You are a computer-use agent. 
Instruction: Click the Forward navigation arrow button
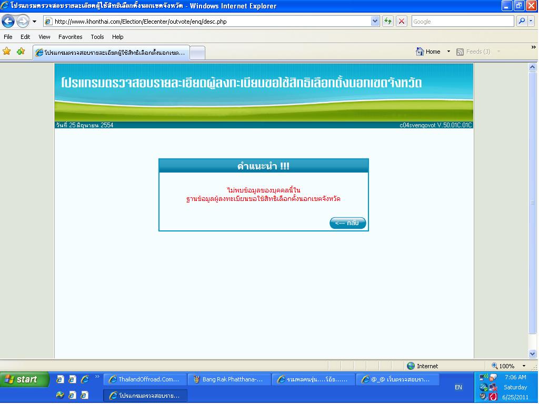click(23, 21)
